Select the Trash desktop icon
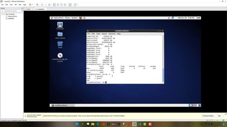This screenshot has width=227, height=127. (60, 45)
